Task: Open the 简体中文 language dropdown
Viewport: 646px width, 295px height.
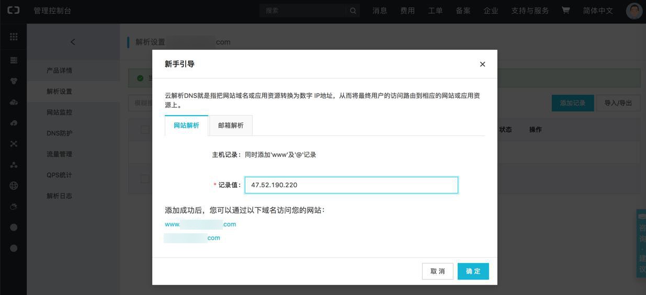Action: 598,11
